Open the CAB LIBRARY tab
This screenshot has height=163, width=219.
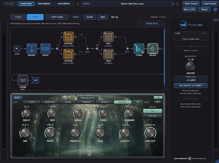[64, 4]
